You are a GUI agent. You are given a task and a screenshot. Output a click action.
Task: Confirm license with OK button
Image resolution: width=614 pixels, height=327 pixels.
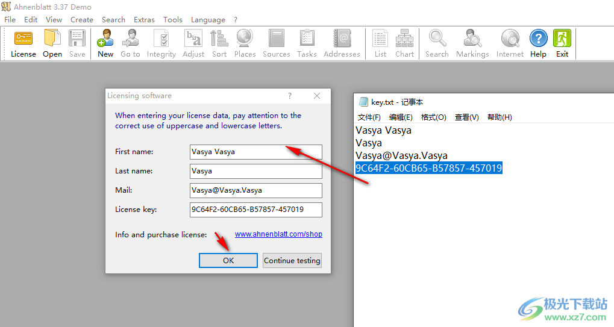(x=228, y=261)
